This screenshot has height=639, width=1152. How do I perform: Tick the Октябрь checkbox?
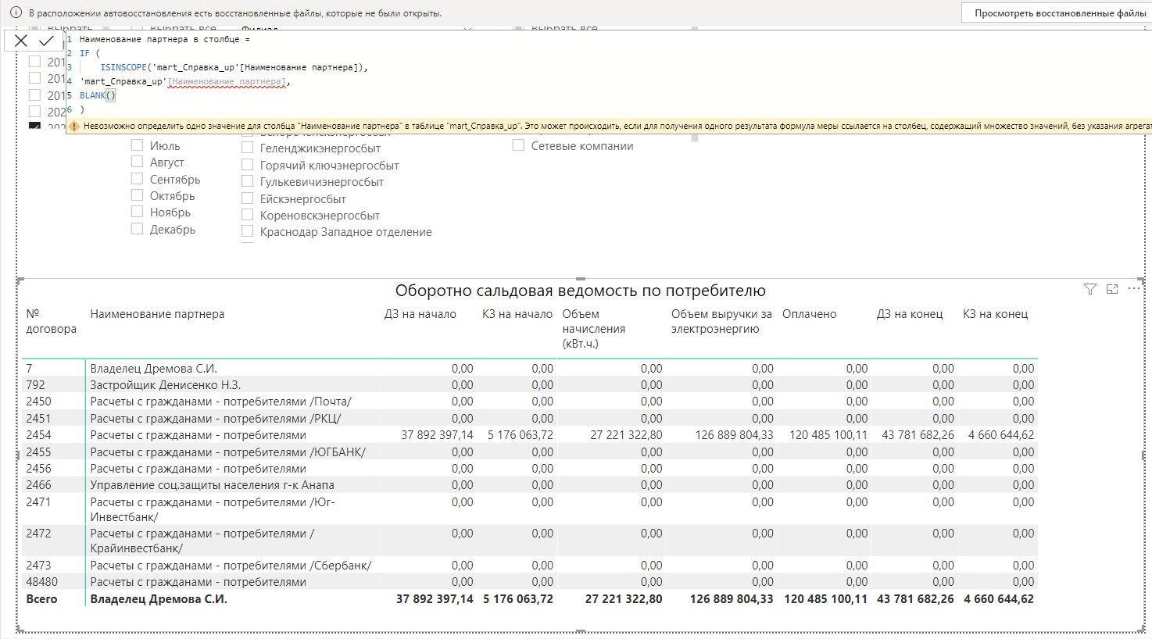(x=137, y=195)
